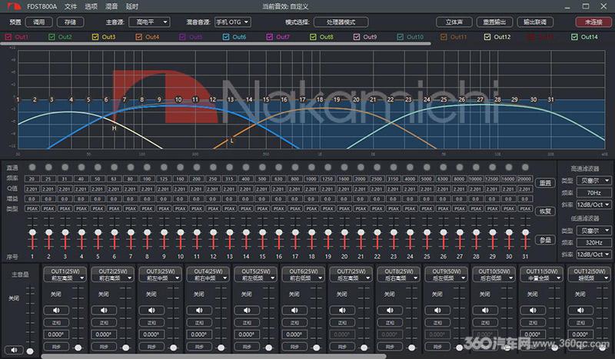
Task: Click the horizontal scrollbar below the output channels
Action: point(214,357)
